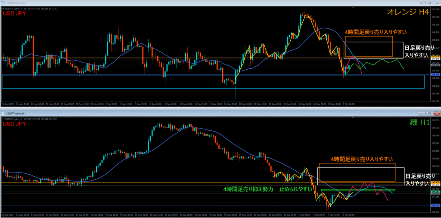Close the USDJPY H4 chart window
The image size is (441, 218).
coord(437,3)
